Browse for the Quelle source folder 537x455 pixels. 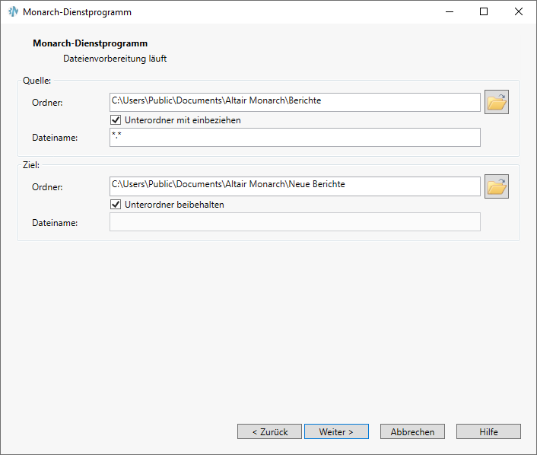(497, 102)
